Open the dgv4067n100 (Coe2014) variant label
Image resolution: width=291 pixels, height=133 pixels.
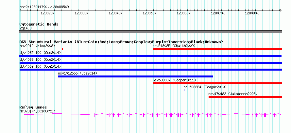40,53
